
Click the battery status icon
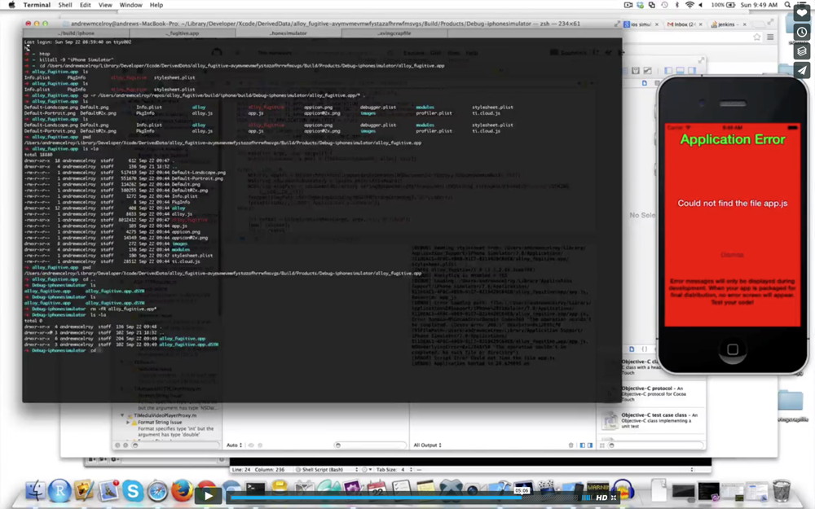(730, 5)
